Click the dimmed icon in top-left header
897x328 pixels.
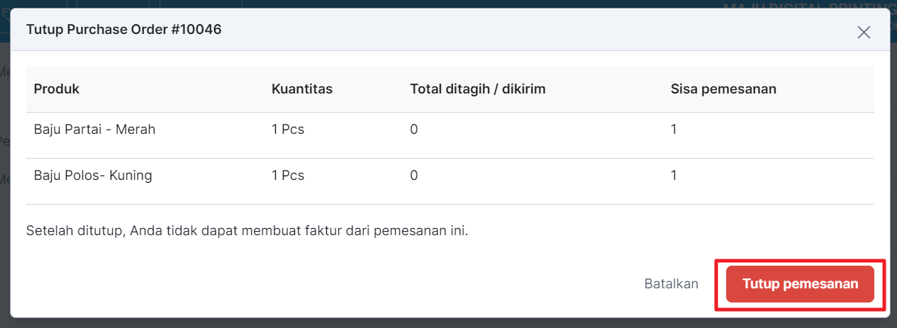click(x=6, y=14)
